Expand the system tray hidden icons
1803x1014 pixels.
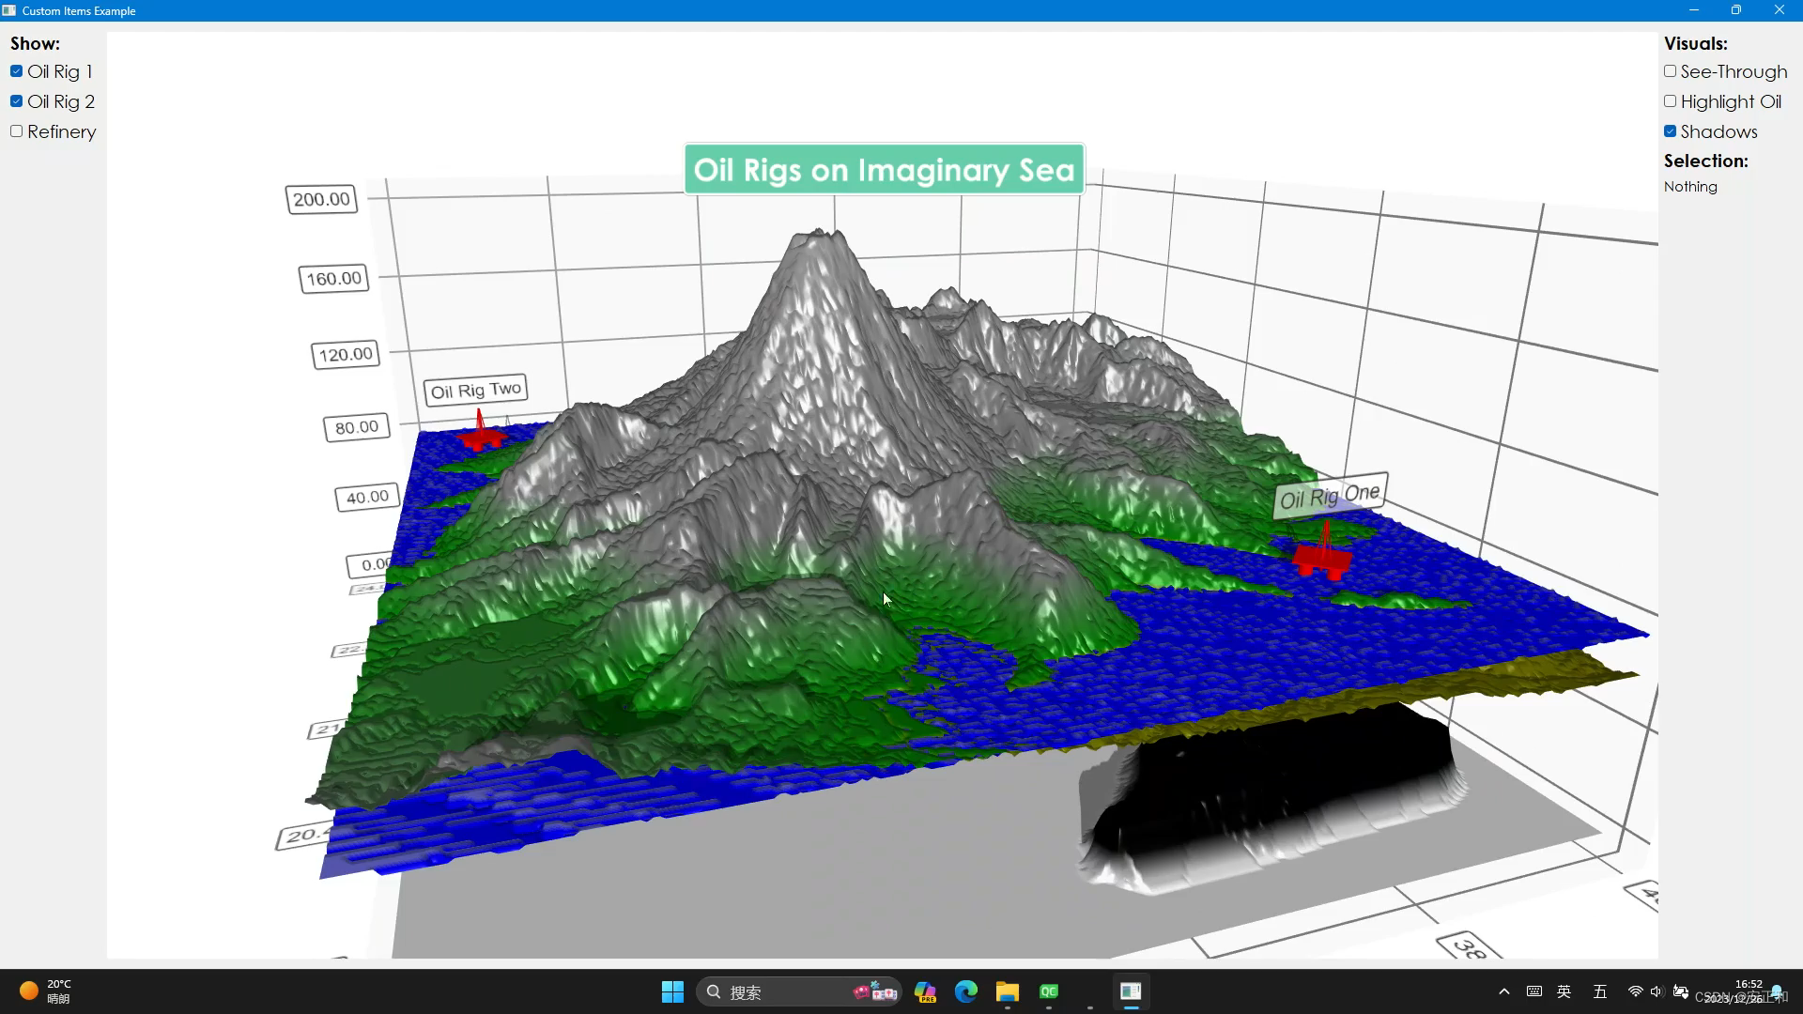click(1503, 991)
